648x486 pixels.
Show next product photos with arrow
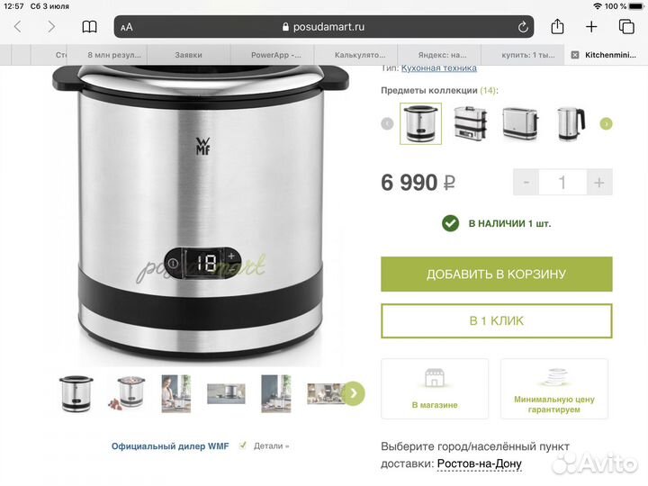click(354, 393)
